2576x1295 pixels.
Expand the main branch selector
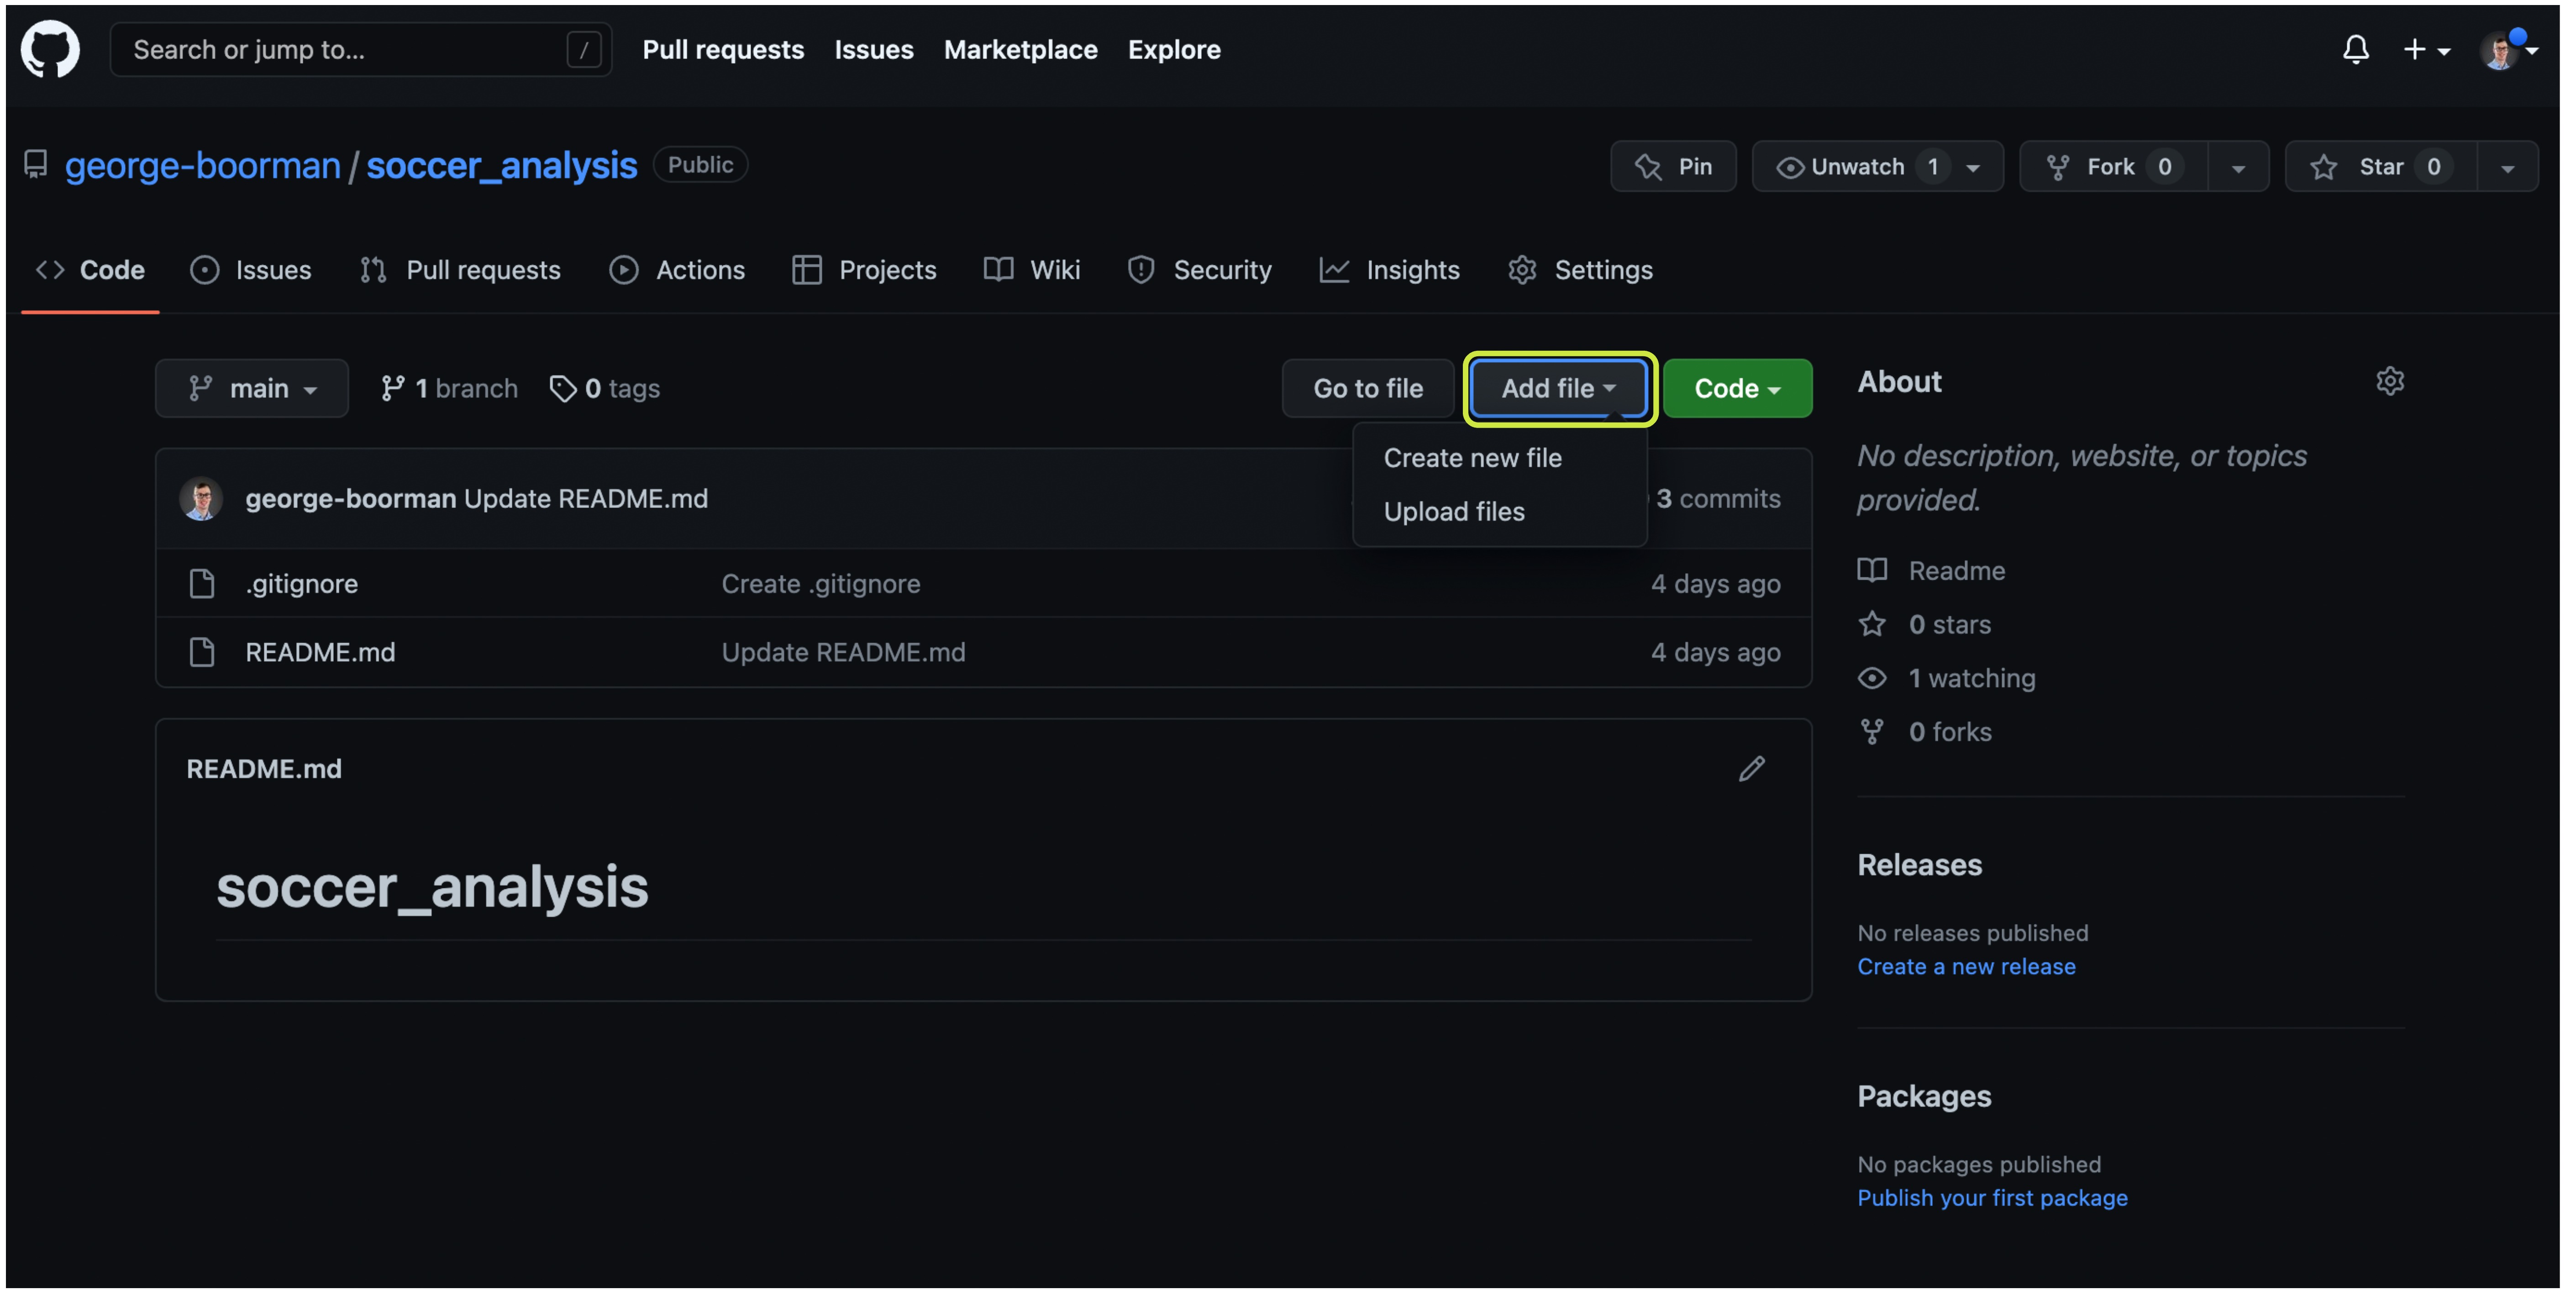252,388
